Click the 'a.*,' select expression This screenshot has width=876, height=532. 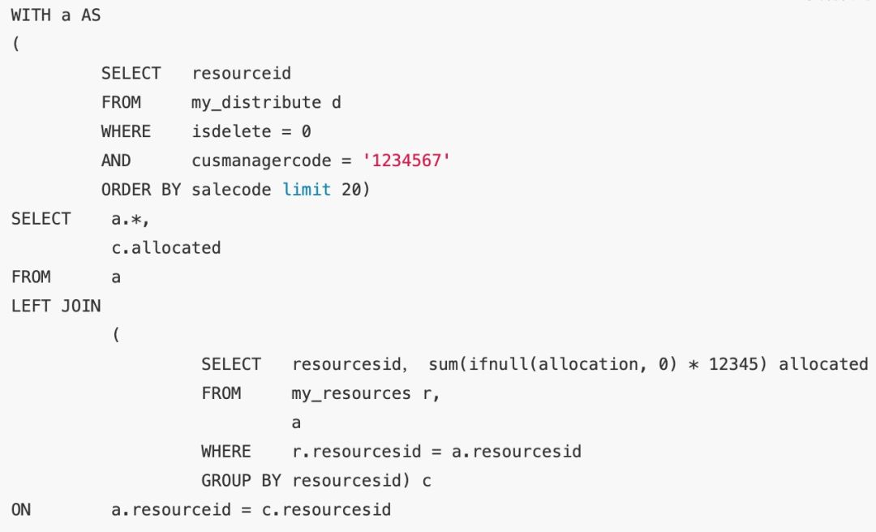point(131,219)
